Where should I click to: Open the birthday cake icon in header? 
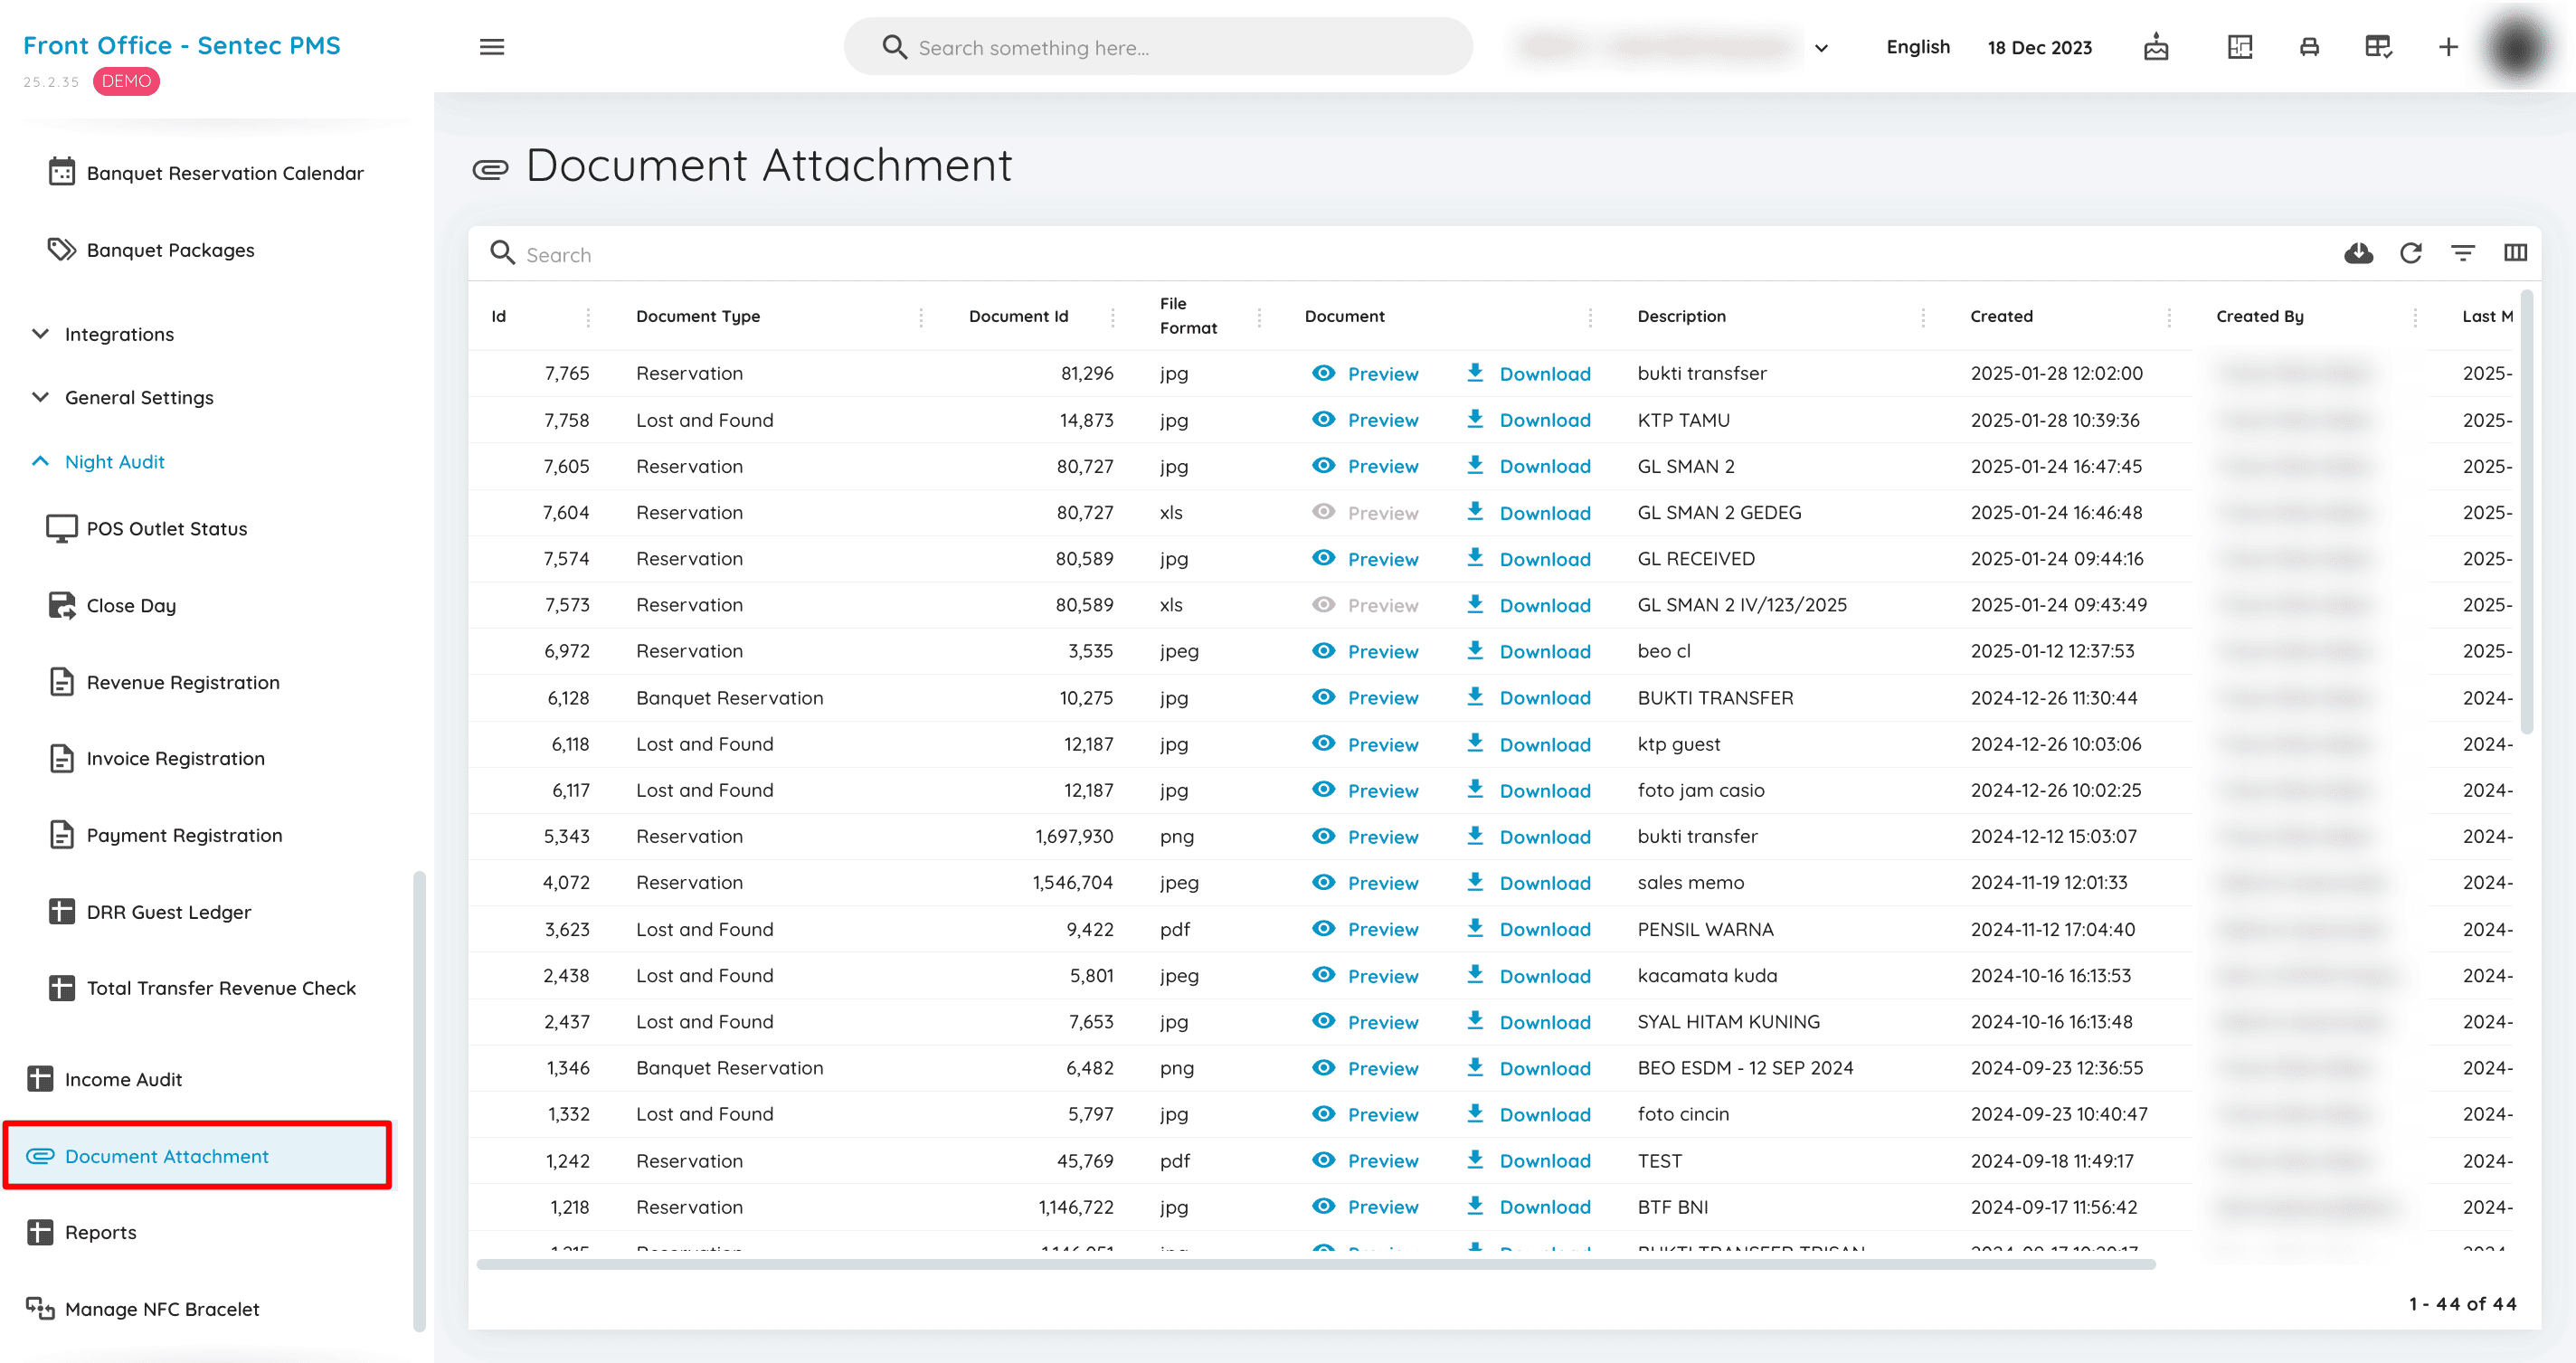[2156, 47]
